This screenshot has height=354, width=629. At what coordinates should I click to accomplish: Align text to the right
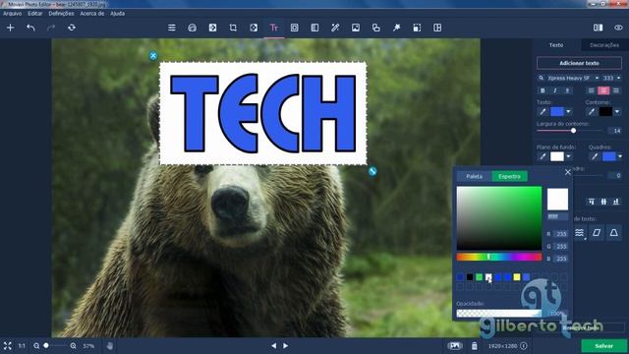click(x=616, y=90)
